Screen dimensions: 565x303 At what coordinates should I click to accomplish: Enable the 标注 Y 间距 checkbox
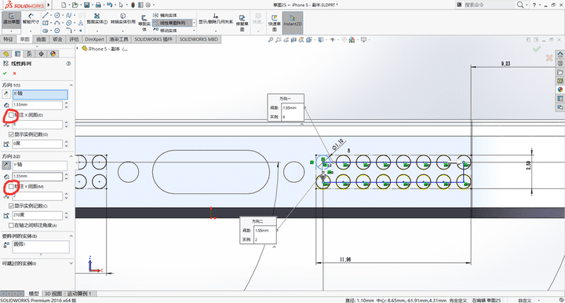click(11, 186)
